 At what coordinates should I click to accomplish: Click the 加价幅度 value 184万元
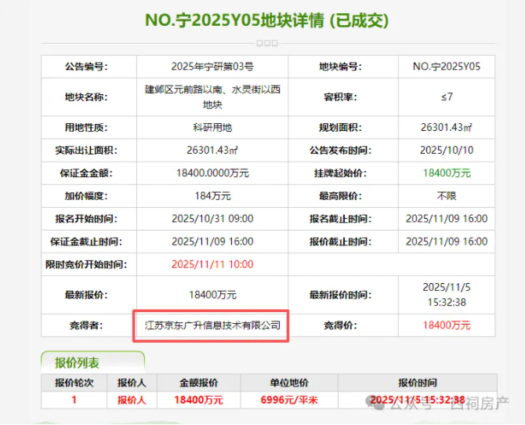click(212, 195)
